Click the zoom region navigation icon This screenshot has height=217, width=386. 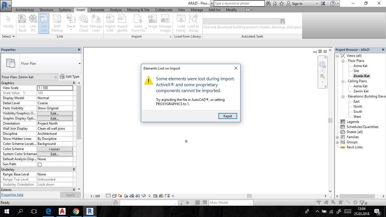[322, 77]
